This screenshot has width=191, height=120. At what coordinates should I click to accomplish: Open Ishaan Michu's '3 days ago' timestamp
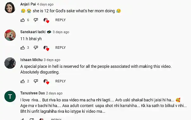pyautogui.click(x=52, y=60)
